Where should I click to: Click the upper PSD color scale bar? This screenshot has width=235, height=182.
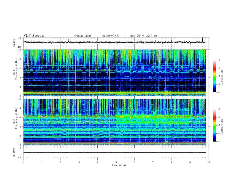pos(215,76)
